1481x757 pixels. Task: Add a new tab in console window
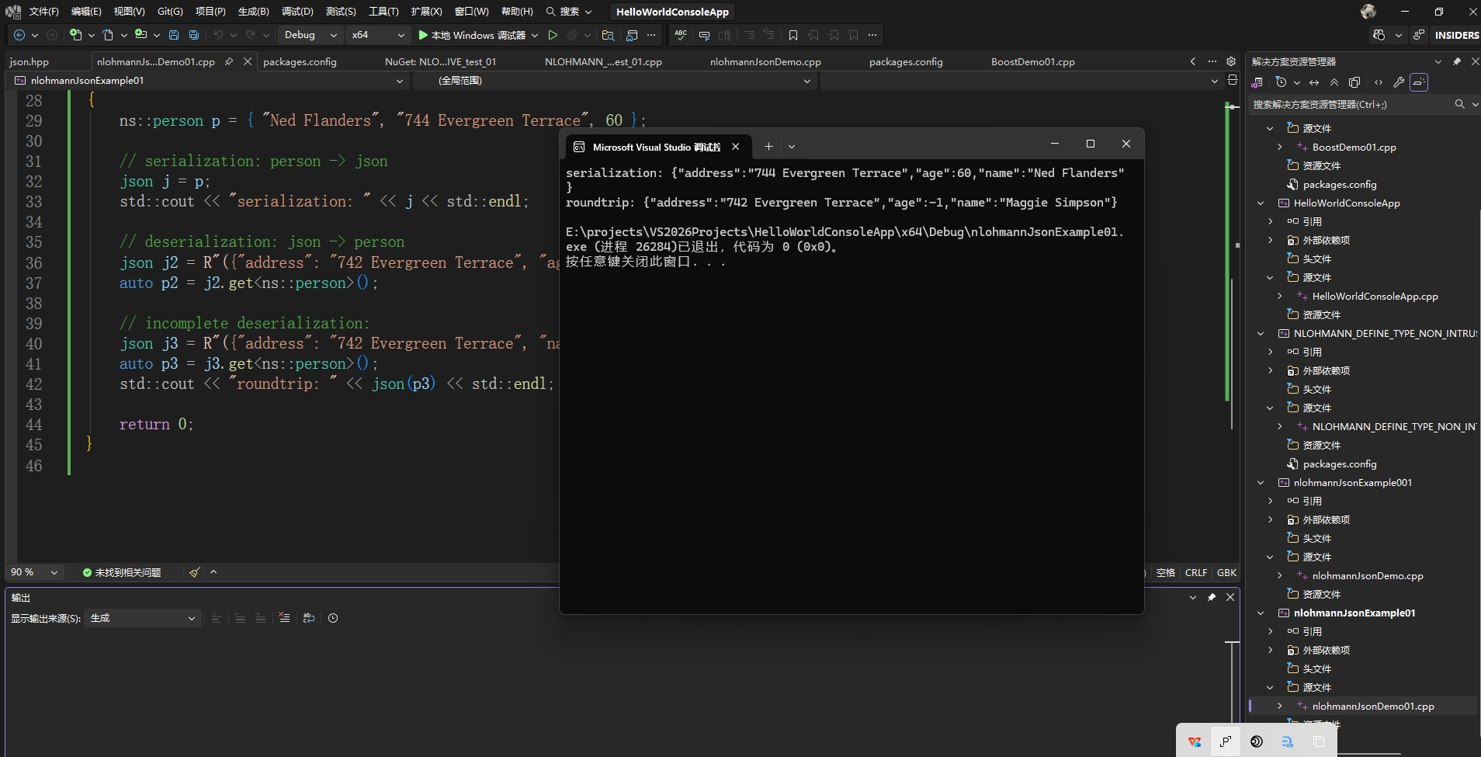(x=768, y=146)
